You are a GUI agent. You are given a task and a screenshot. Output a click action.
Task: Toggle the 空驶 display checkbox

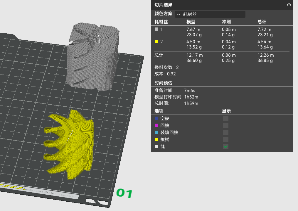click(225, 118)
